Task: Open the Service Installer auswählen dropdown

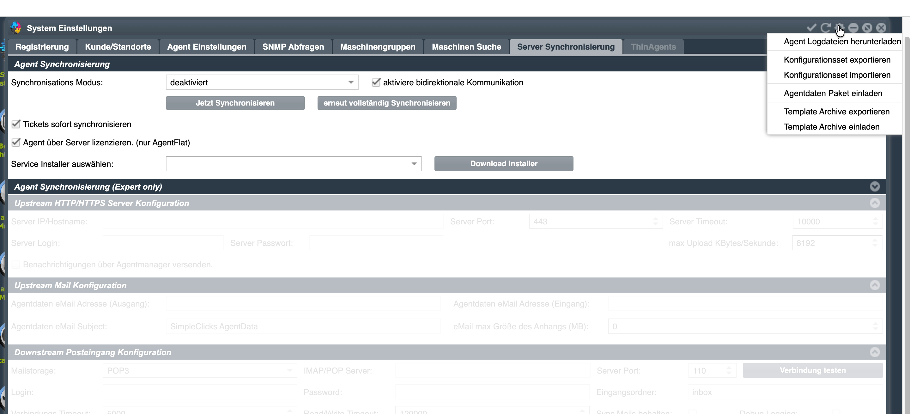Action: point(294,164)
